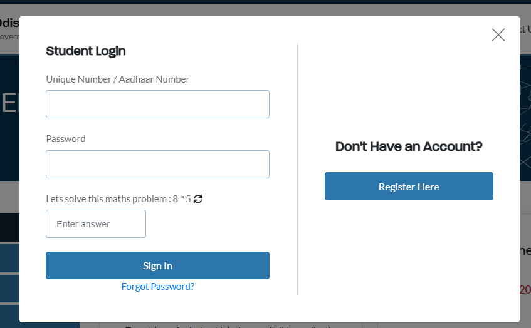Focus the Password input box
The width and height of the screenshot is (531, 328).
(157, 164)
